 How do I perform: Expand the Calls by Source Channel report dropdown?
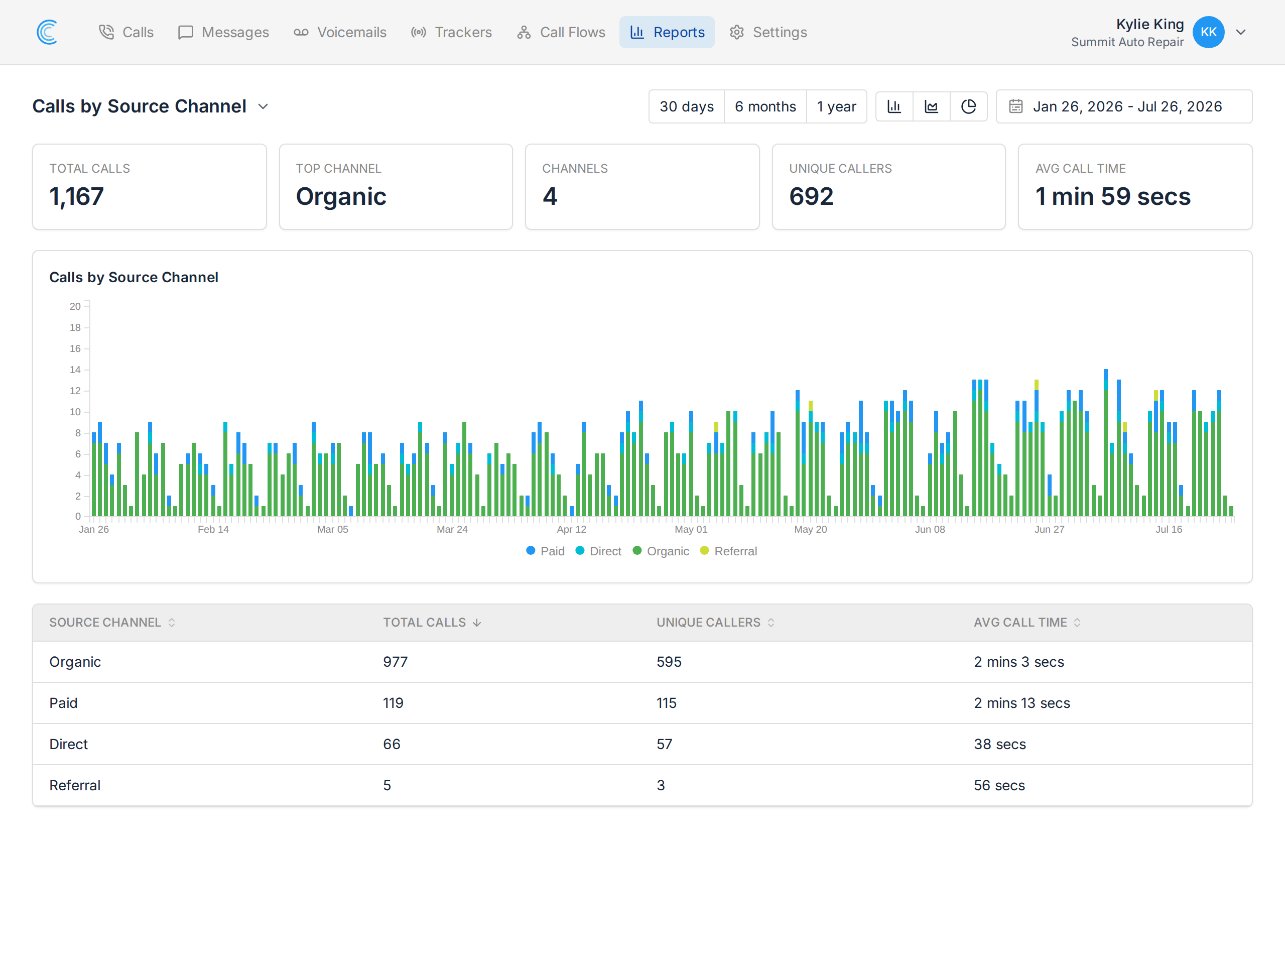[x=263, y=106]
